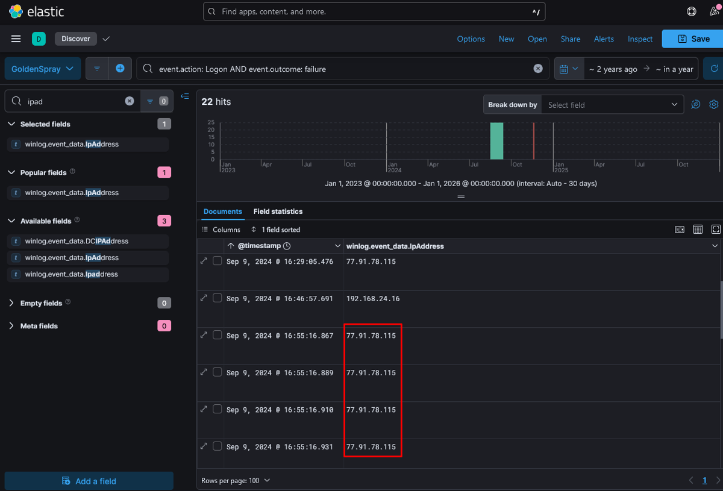Open the Alerts menu
The height and width of the screenshot is (491, 723).
[x=604, y=39]
